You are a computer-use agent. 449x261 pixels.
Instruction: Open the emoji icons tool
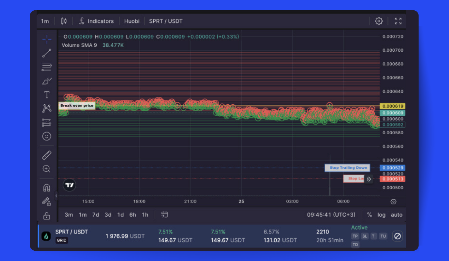click(47, 136)
